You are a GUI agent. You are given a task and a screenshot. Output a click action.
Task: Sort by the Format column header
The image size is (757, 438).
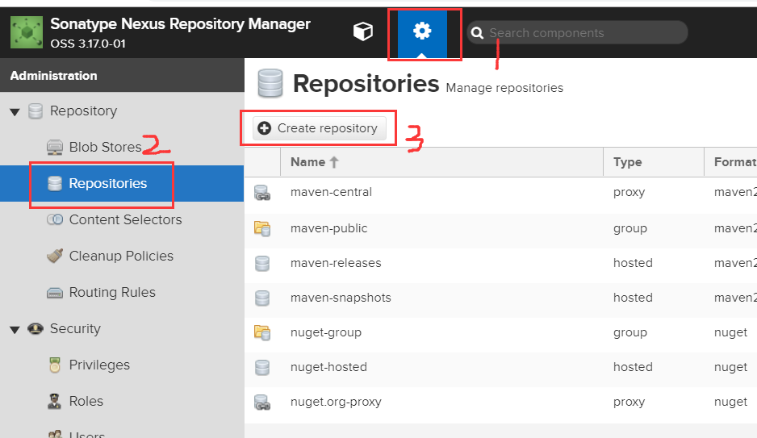(730, 162)
